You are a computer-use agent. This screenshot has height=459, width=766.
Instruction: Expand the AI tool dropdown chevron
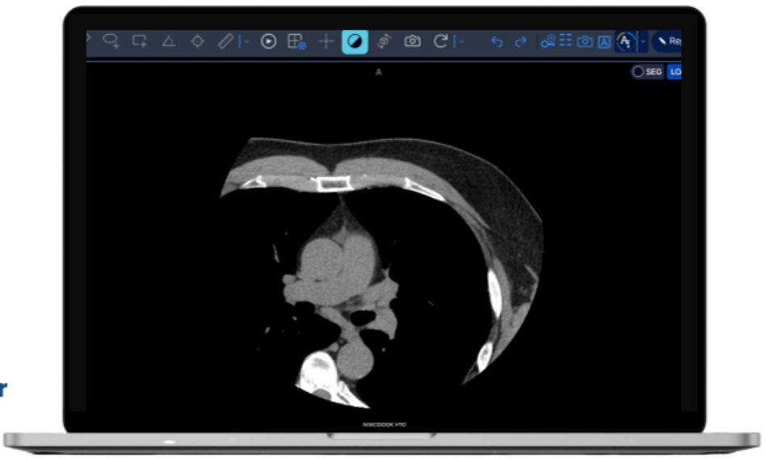pyautogui.click(x=643, y=41)
